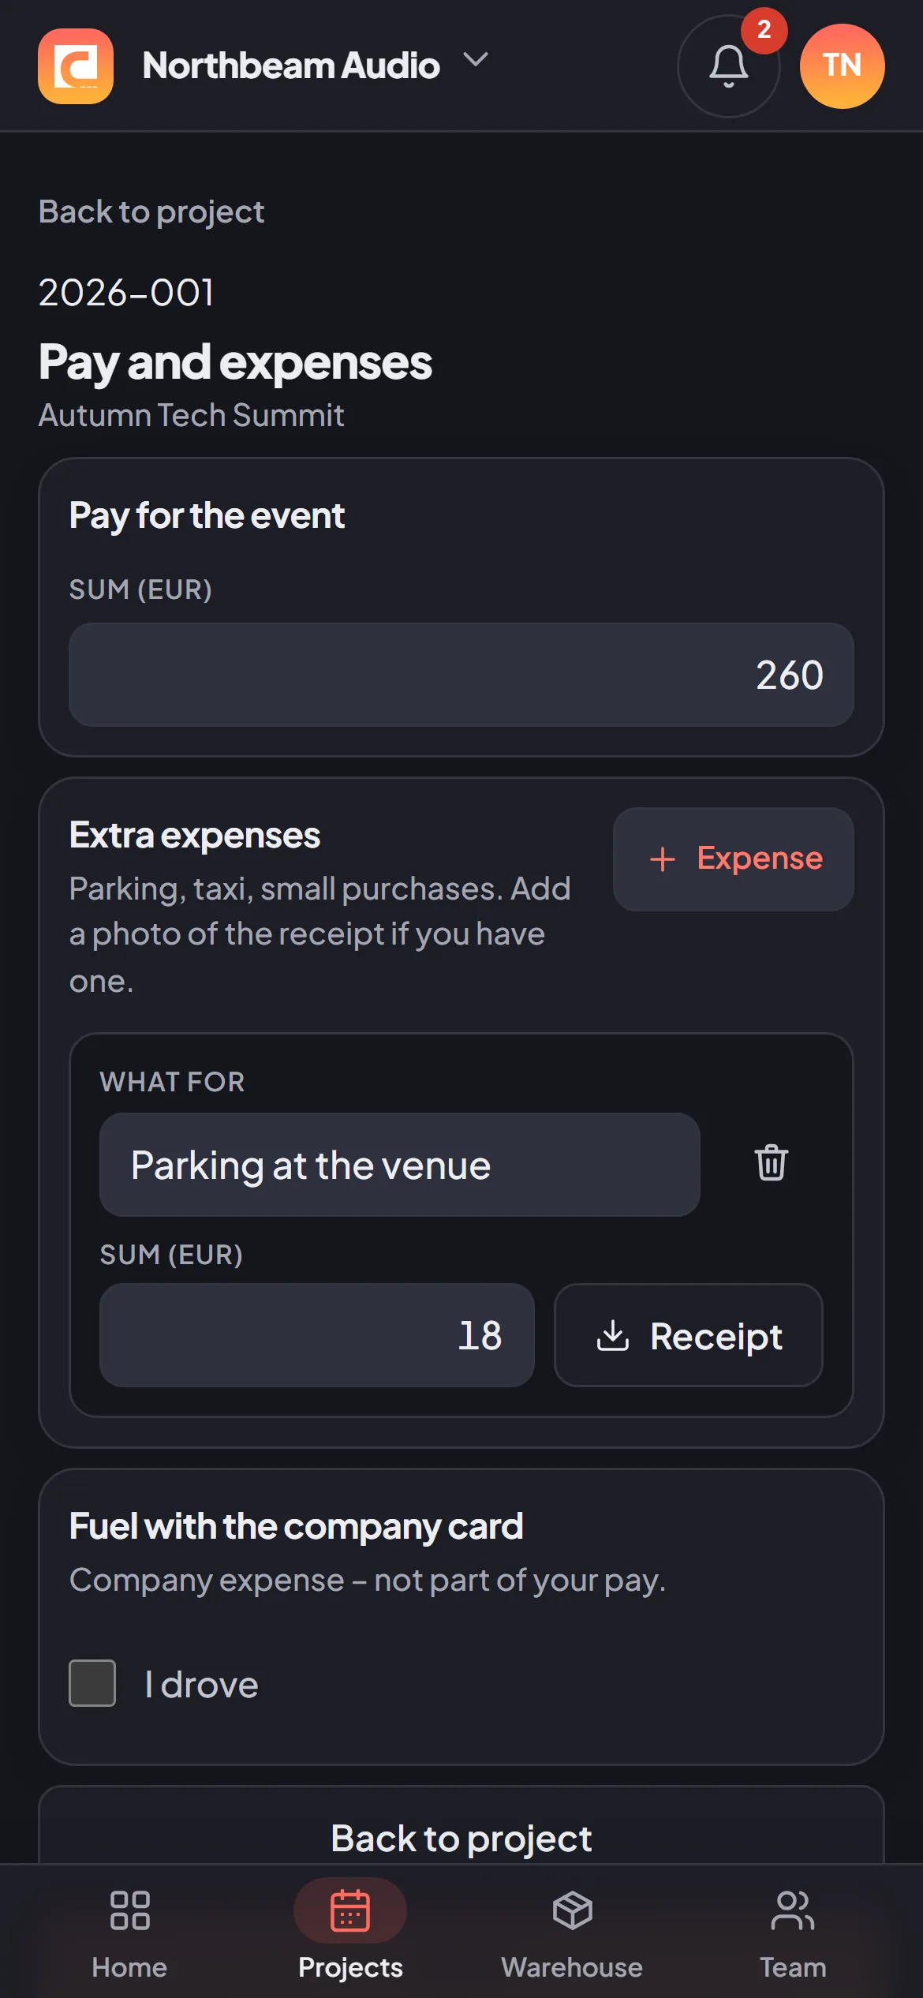Screen dimensions: 923x1998
Task: Switch to the Warehouse tab label
Action: tap(572, 1967)
